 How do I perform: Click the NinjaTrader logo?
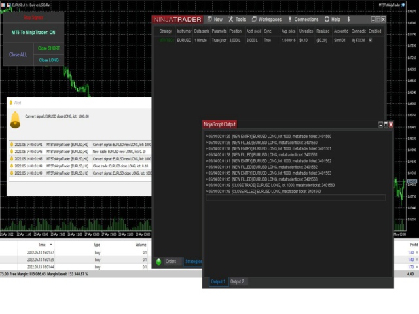[177, 19]
